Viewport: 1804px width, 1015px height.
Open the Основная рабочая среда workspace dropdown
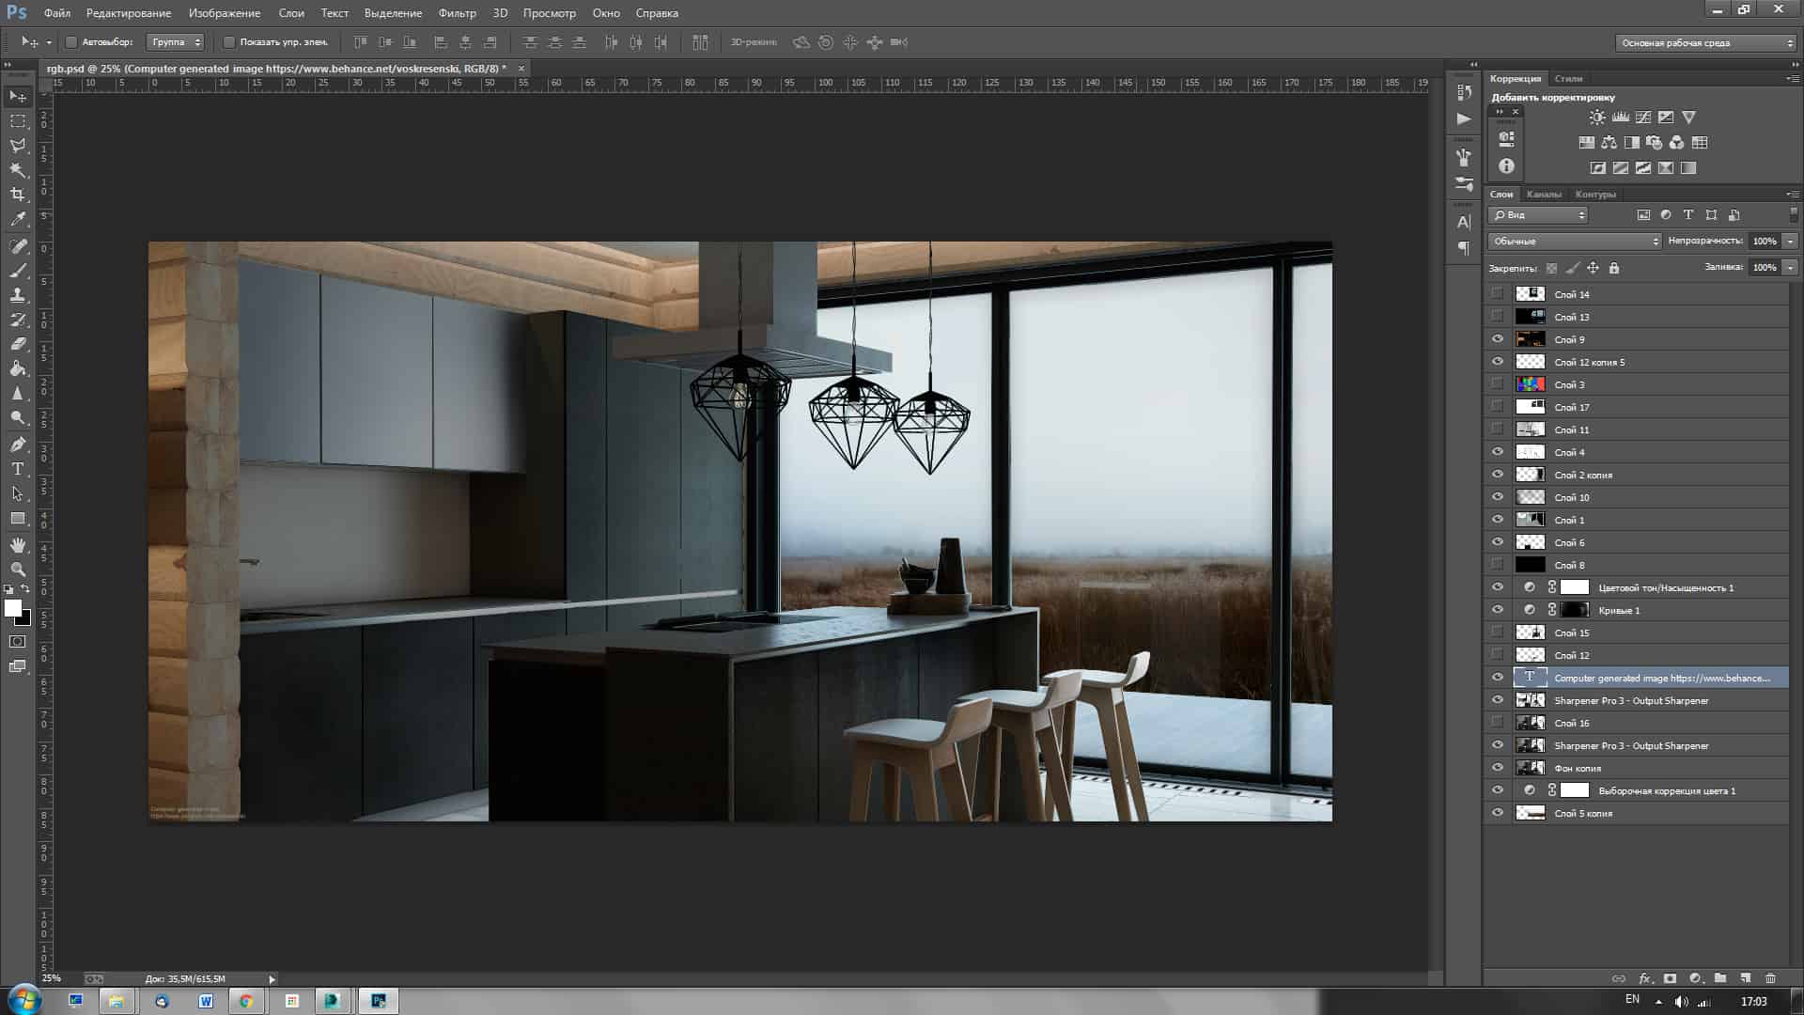point(1705,43)
